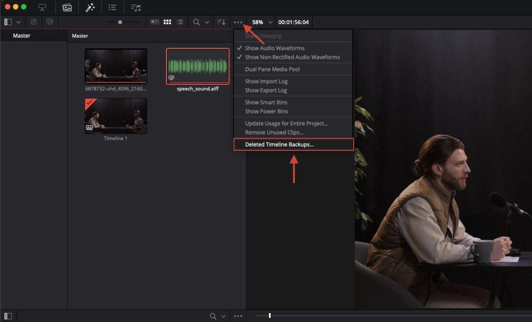Click the sort order icon
Image resolution: width=532 pixels, height=322 pixels.
(221, 22)
